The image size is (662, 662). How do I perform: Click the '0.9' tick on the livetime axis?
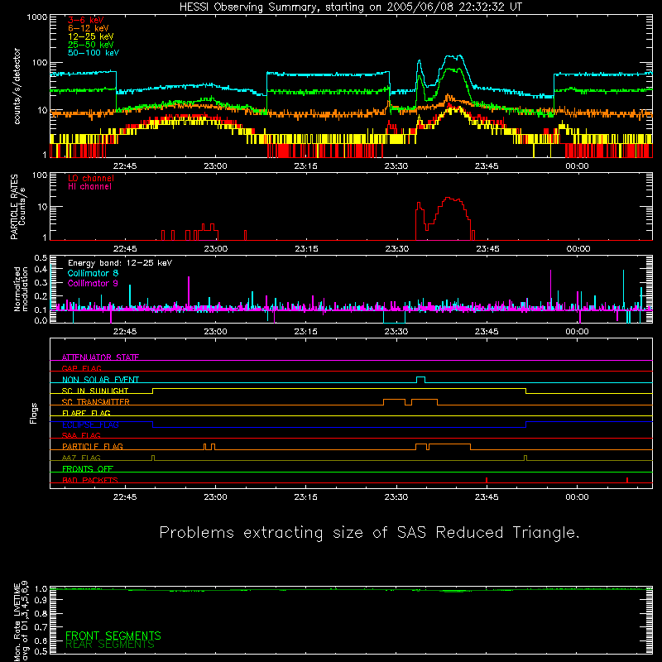41,600
